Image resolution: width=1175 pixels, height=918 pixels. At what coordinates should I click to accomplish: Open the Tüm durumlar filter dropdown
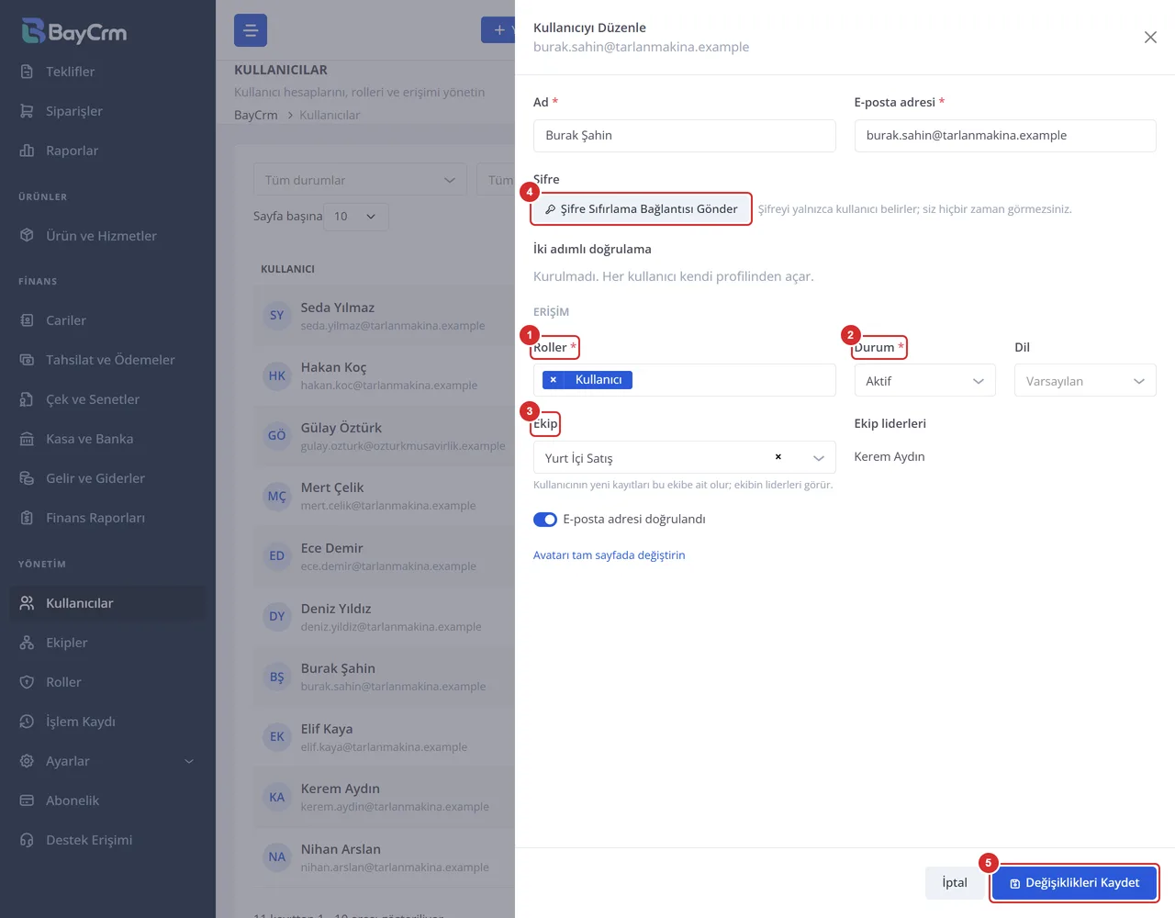click(360, 180)
